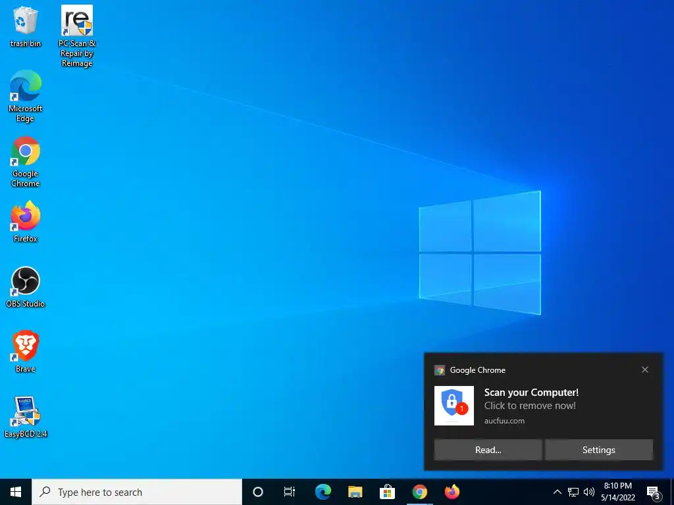
Task: Open Task View on the taskbar
Action: (290, 492)
